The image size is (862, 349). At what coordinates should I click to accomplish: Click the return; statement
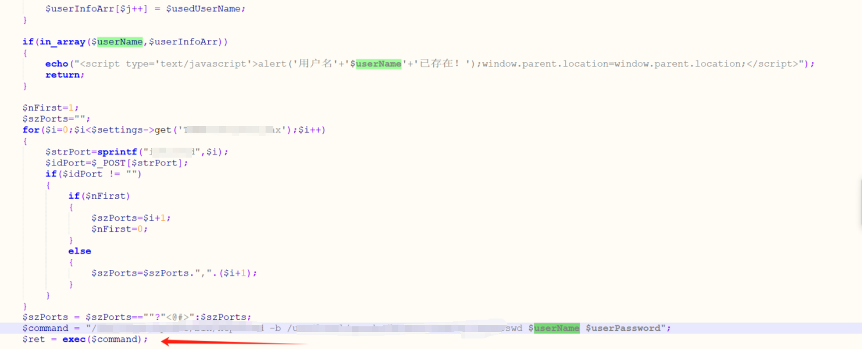(65, 75)
